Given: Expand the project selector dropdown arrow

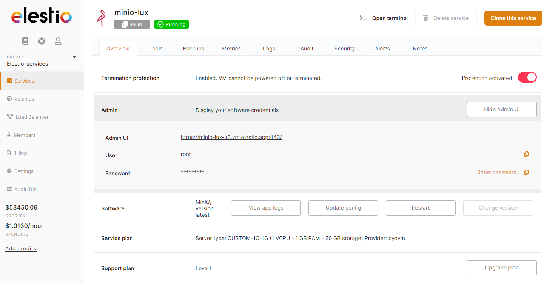Looking at the screenshot, I should click(74, 57).
